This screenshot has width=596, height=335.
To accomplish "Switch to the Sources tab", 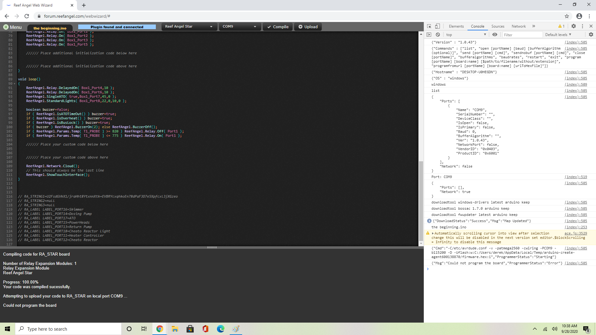I will point(498,26).
